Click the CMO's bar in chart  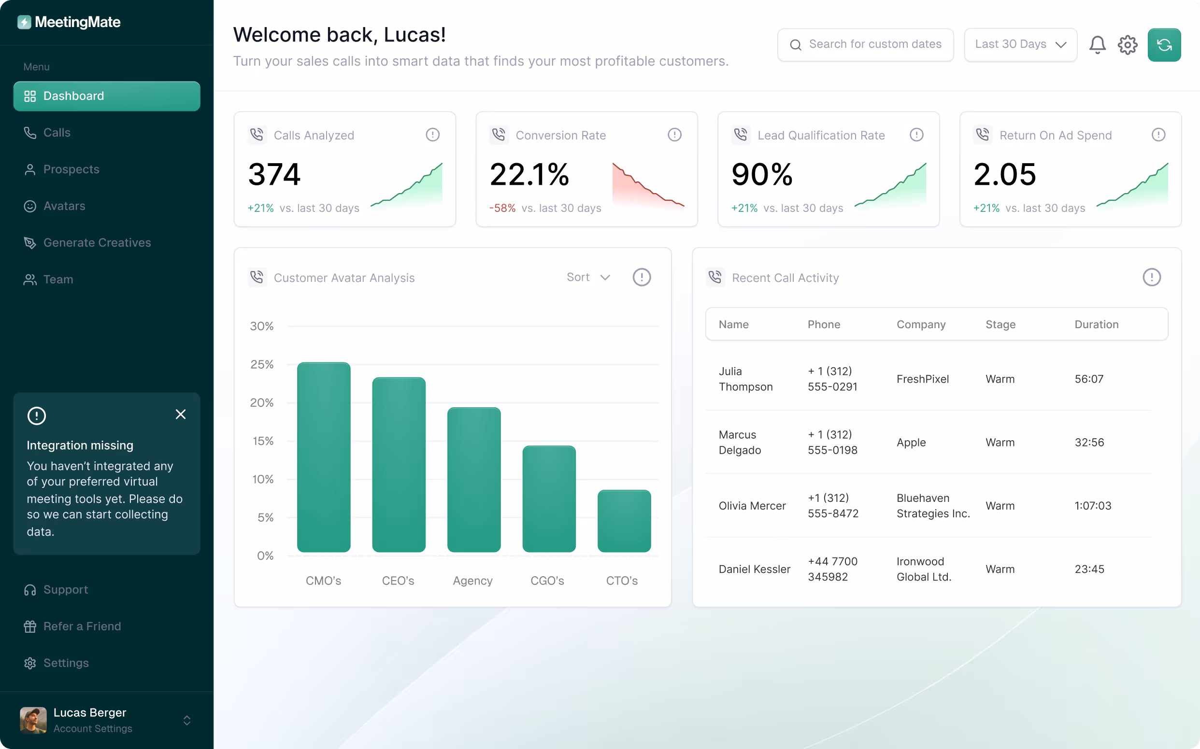pyautogui.click(x=323, y=457)
